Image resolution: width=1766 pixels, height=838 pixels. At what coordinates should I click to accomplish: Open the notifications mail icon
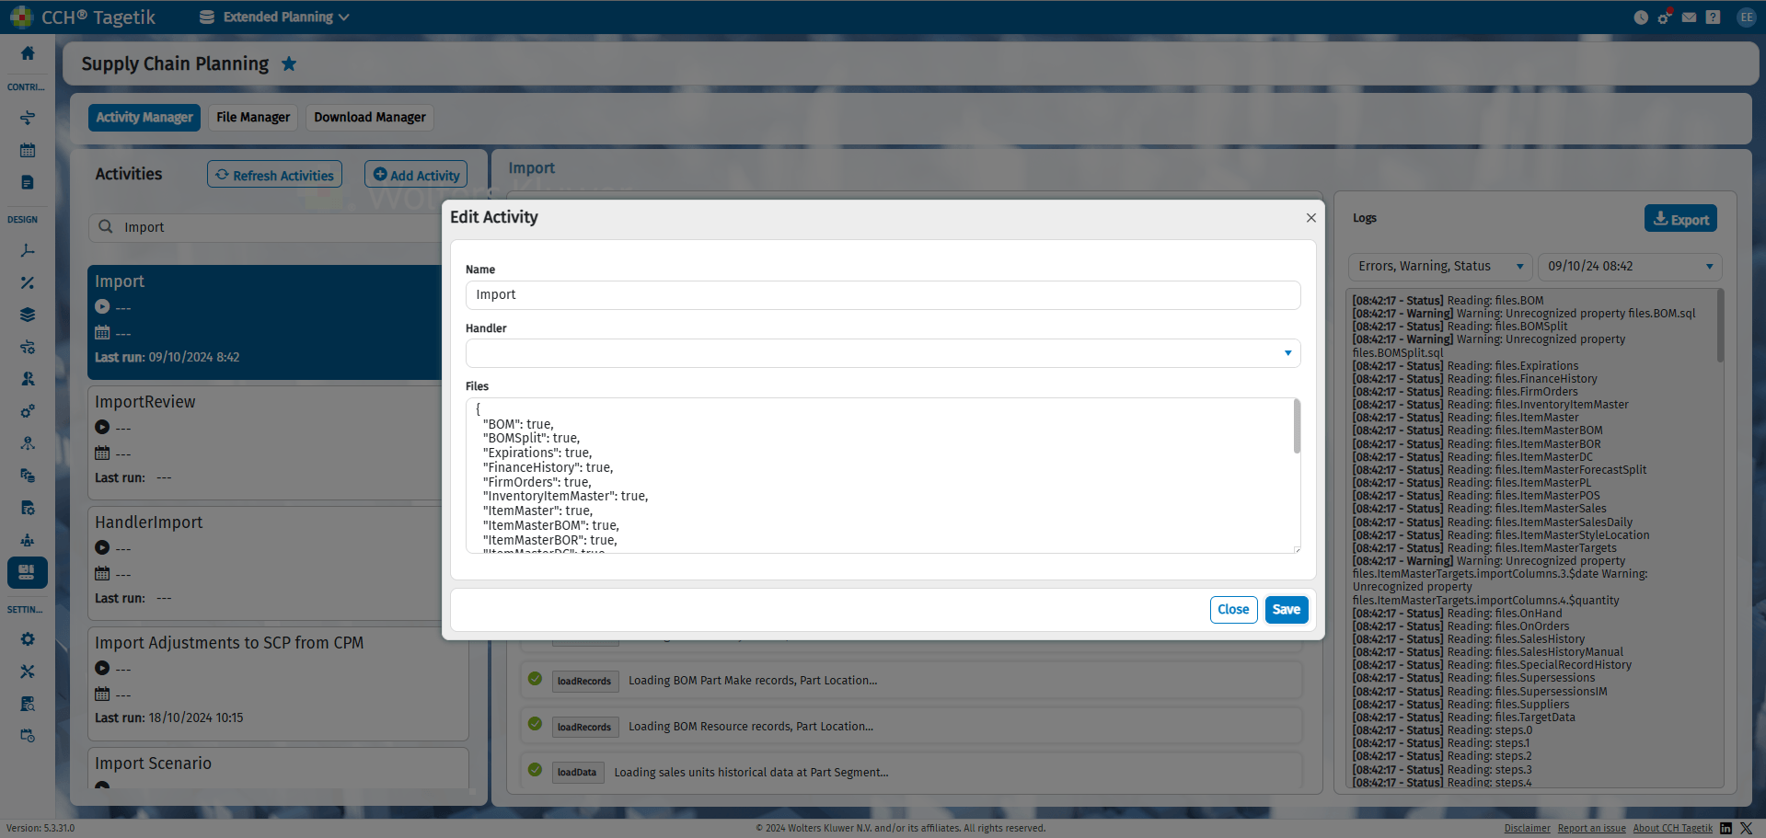(1689, 17)
